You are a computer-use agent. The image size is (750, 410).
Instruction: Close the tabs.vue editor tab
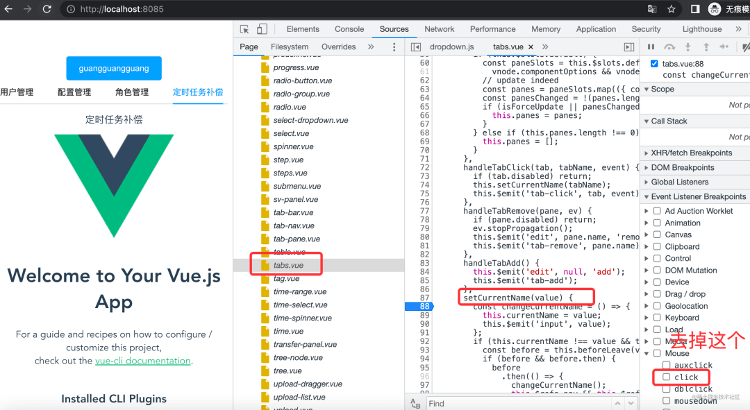pos(531,47)
